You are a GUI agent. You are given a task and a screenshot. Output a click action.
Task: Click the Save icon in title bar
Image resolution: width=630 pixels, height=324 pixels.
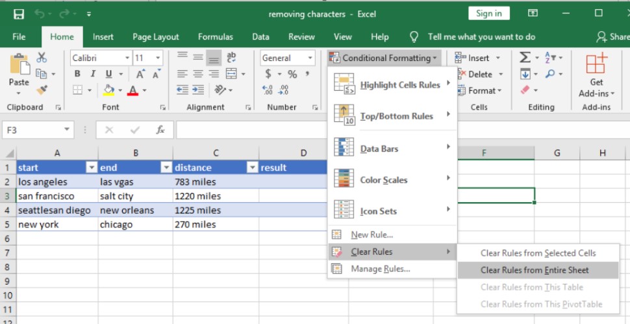coord(19,14)
